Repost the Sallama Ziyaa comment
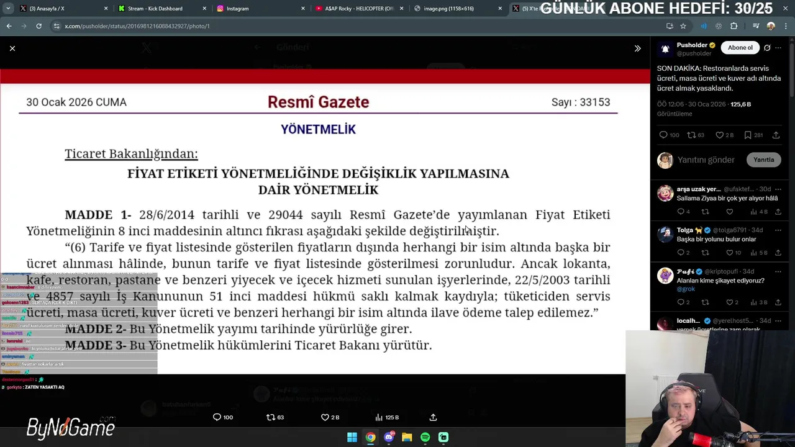 coord(705,212)
